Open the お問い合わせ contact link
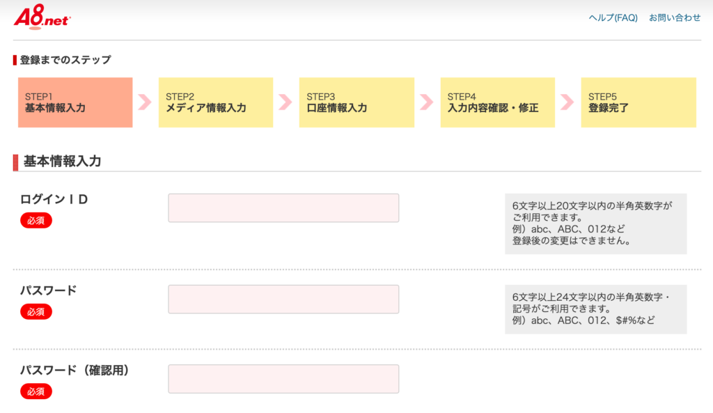713x413 pixels. [675, 18]
